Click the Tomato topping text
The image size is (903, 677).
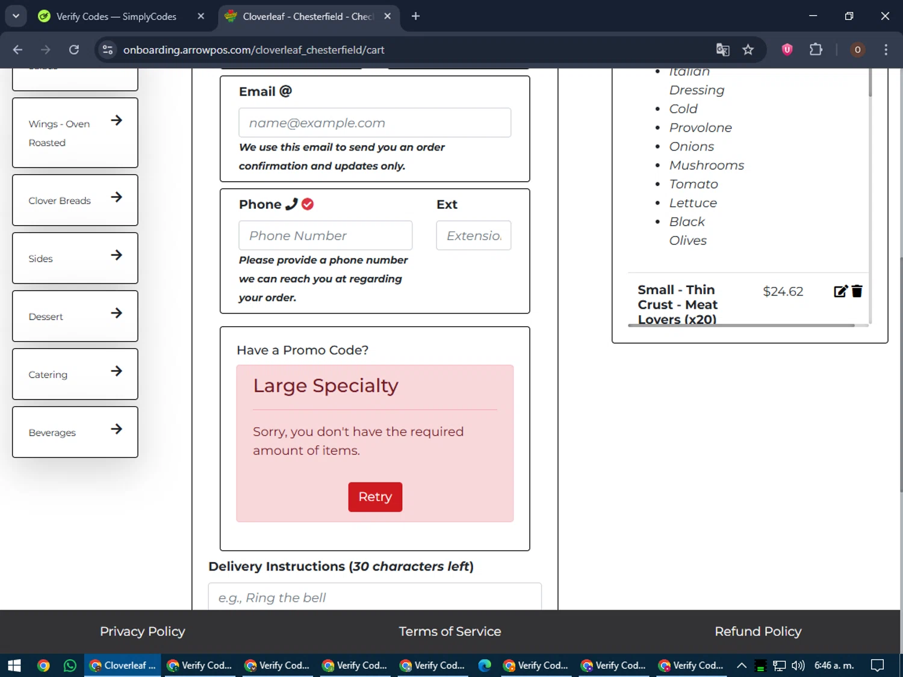(694, 184)
